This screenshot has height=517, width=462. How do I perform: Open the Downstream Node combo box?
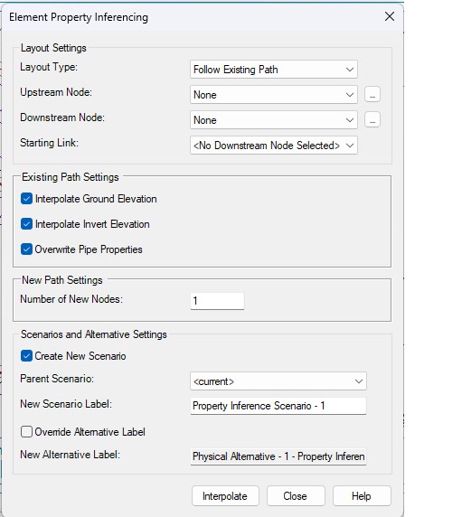point(274,119)
